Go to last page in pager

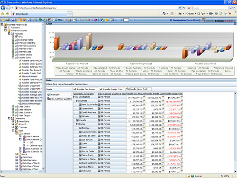pyautogui.click(x=135, y=20)
